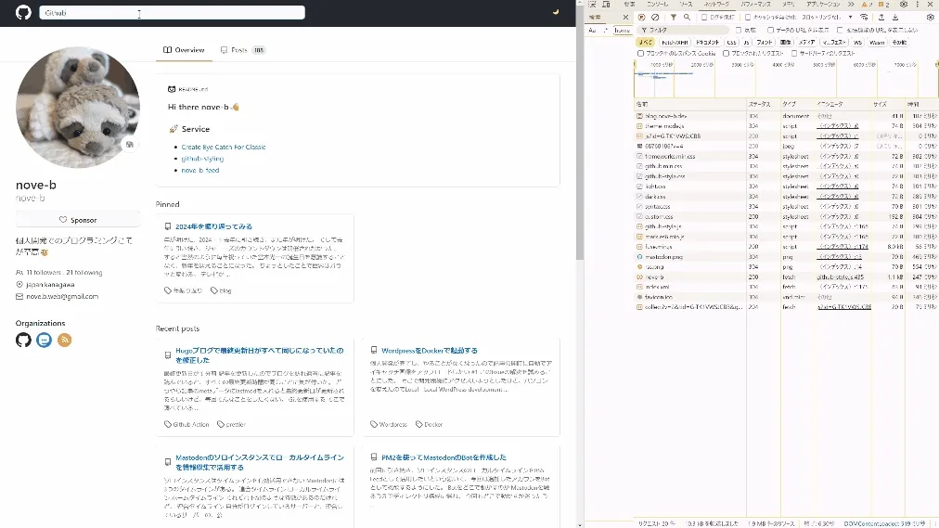Toggle dark mode with the moon icon
This screenshot has width=939, height=528.
click(556, 13)
